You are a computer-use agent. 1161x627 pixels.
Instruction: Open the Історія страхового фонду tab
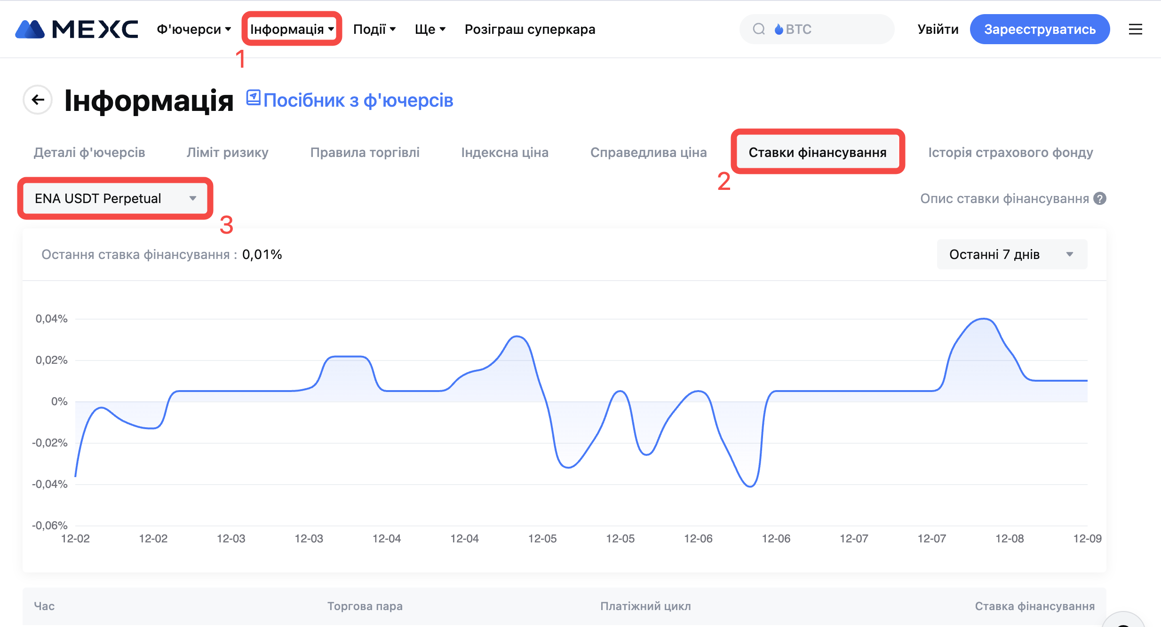point(1010,152)
